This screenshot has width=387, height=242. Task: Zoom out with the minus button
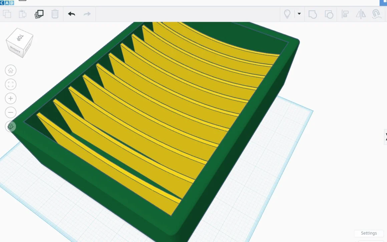11,112
